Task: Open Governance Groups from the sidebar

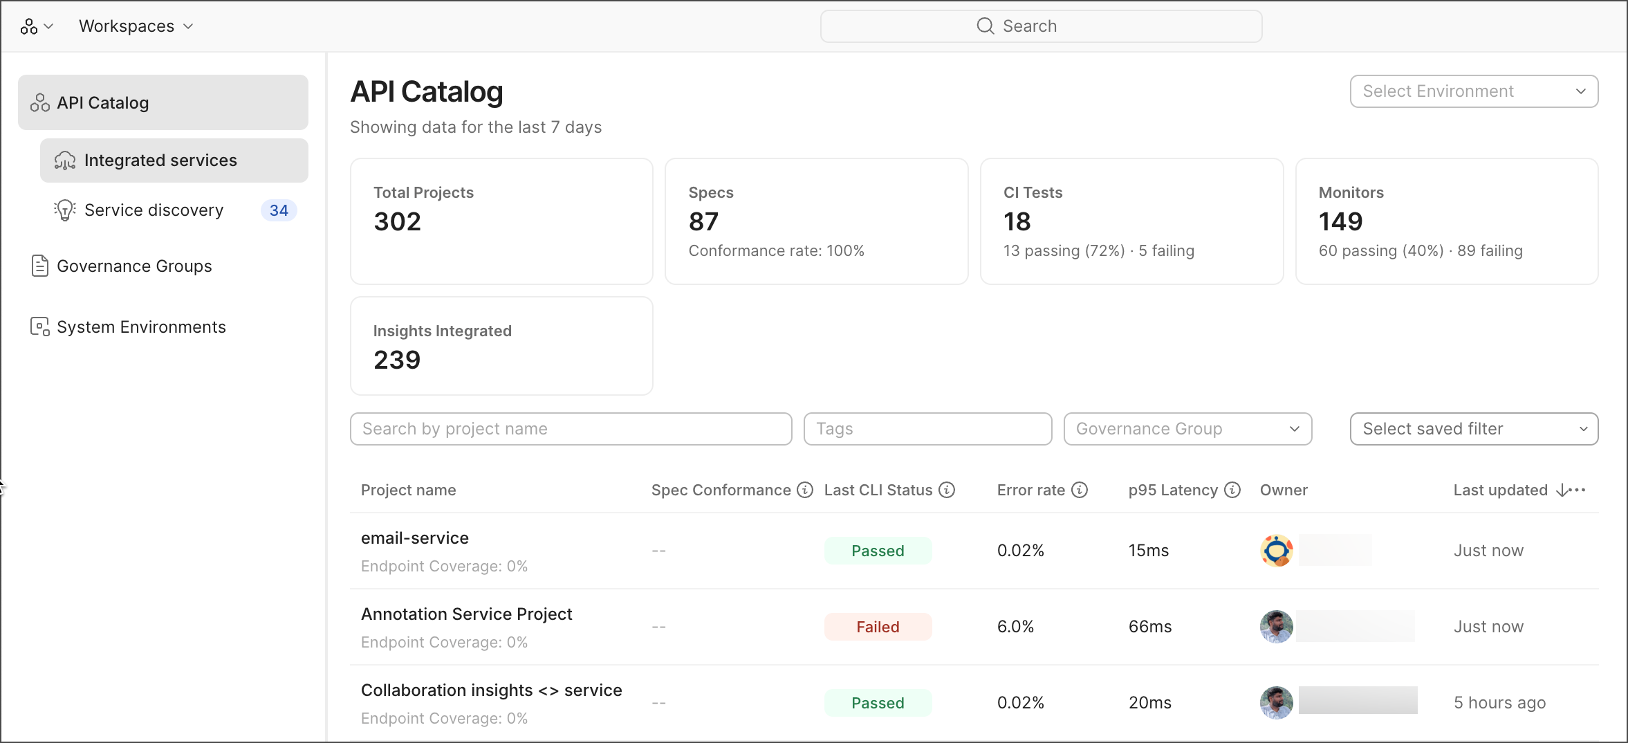Action: [134, 266]
